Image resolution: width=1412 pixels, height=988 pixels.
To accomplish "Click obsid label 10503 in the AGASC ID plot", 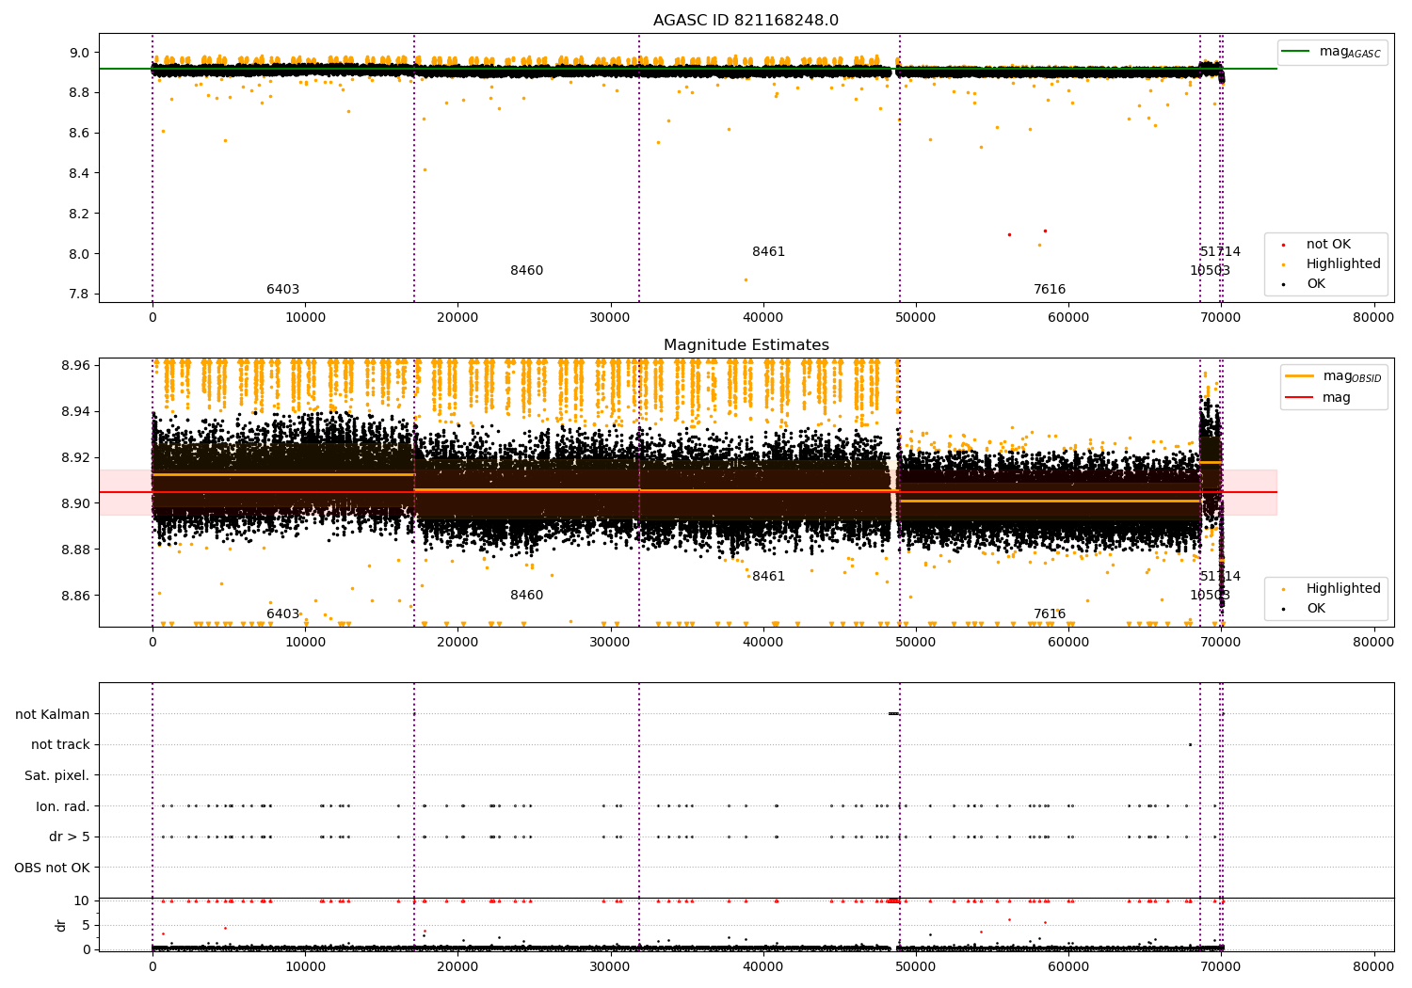I will click(1210, 271).
